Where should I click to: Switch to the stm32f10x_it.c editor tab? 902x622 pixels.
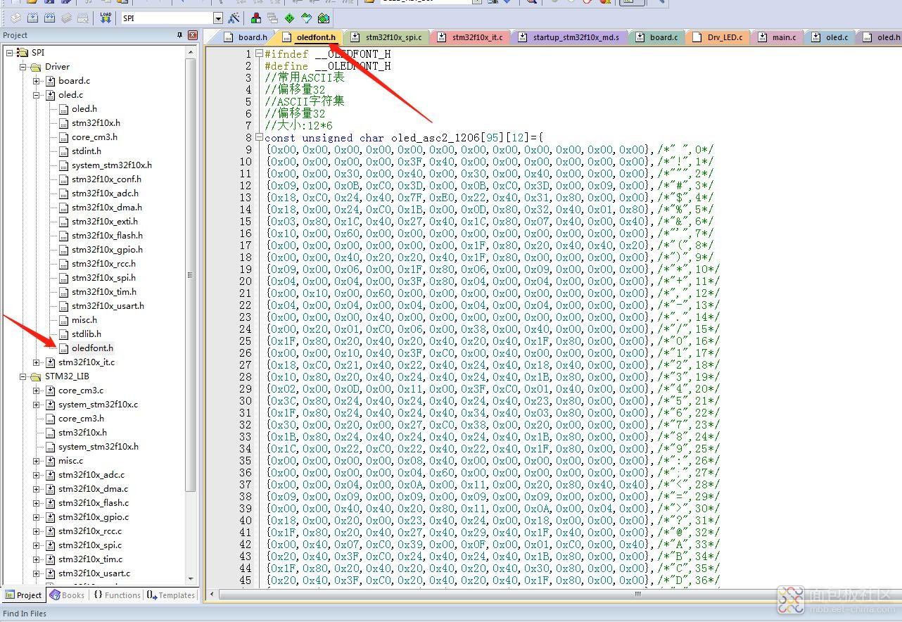pos(470,37)
